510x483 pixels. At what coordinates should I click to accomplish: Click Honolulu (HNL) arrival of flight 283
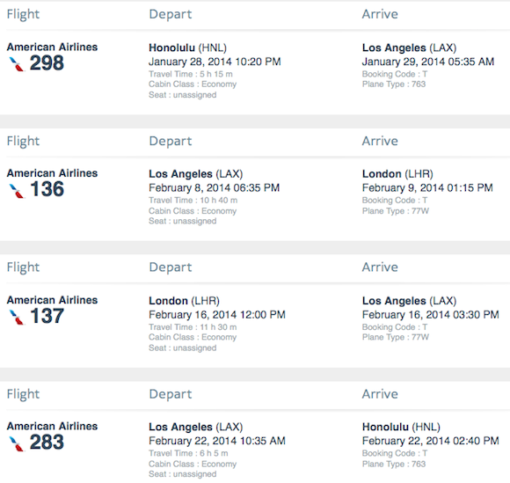tap(401, 427)
